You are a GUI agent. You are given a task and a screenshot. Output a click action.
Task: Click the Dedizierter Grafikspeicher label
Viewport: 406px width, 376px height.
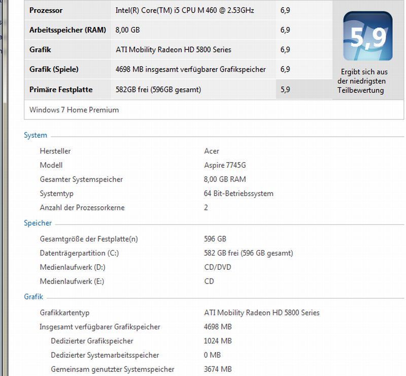click(x=92, y=341)
